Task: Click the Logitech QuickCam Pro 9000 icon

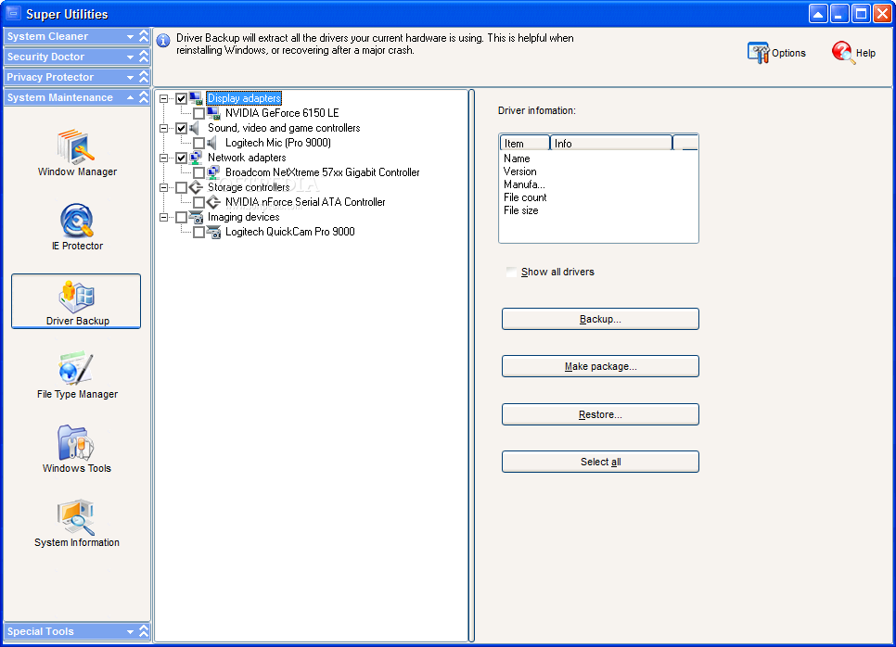Action: click(x=213, y=232)
